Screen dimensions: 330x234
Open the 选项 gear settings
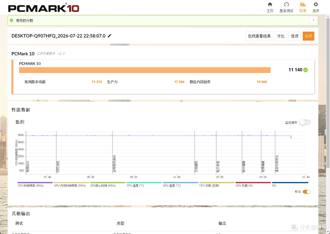pyautogui.click(x=316, y=4)
